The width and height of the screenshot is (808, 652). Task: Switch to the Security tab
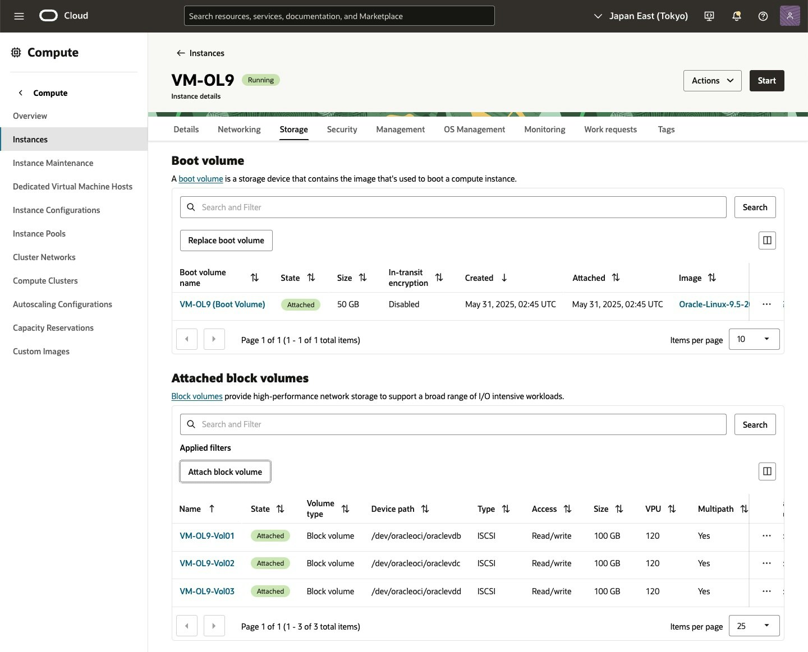coord(342,130)
